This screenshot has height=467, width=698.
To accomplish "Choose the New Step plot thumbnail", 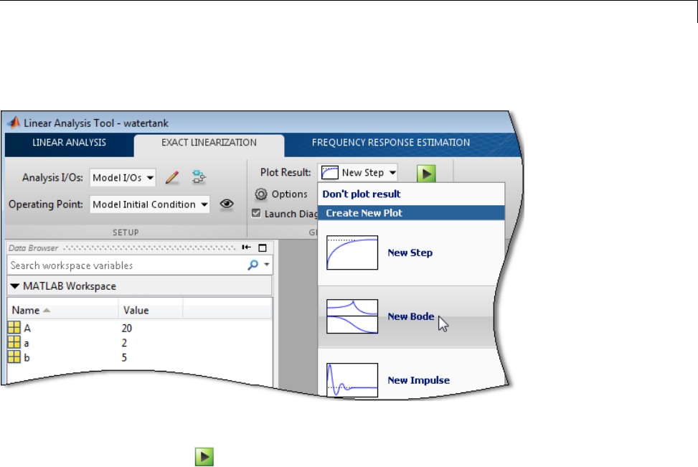I will 352,253.
